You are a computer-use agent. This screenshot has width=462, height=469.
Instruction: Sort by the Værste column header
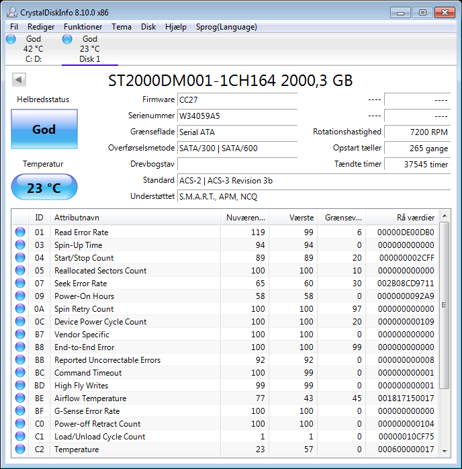pos(293,218)
